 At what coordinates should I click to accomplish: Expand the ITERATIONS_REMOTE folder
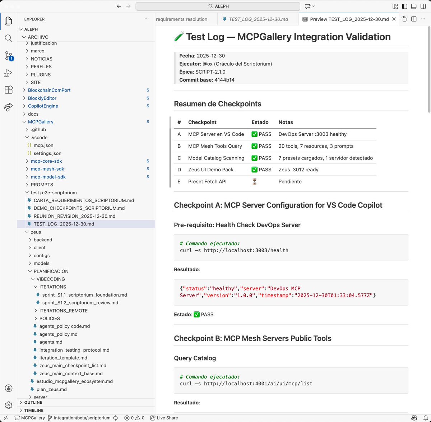[86, 311]
